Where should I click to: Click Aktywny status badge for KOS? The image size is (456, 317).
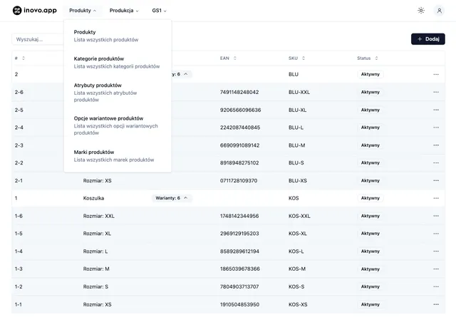(370, 198)
